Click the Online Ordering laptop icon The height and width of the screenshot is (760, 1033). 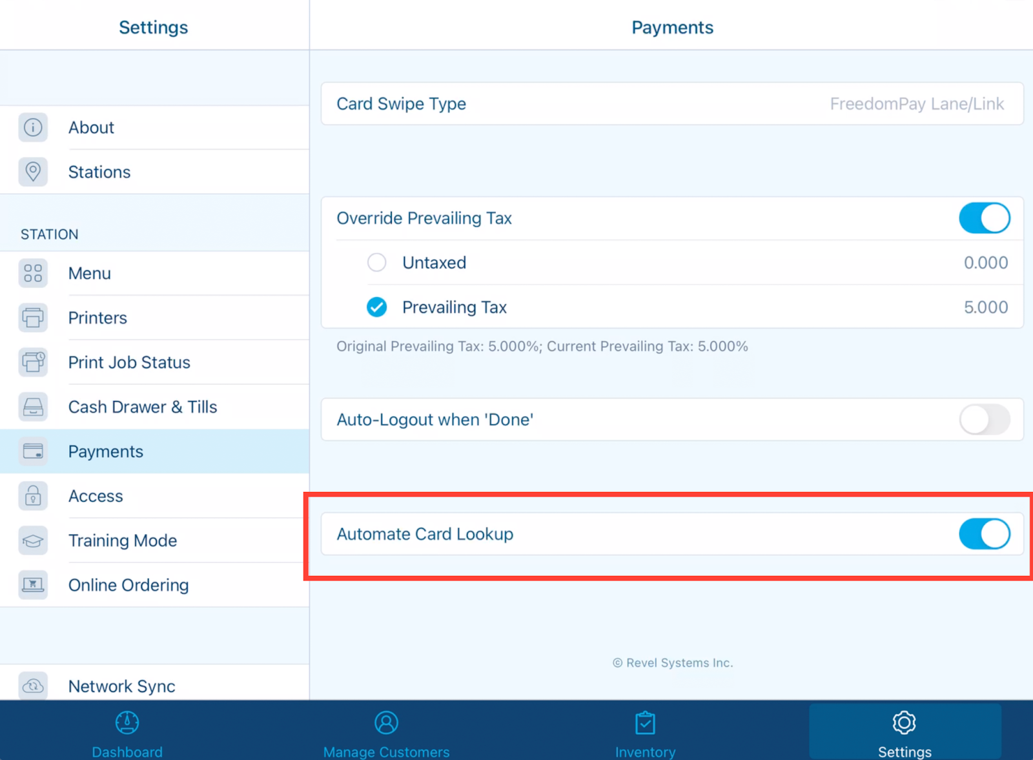point(33,585)
